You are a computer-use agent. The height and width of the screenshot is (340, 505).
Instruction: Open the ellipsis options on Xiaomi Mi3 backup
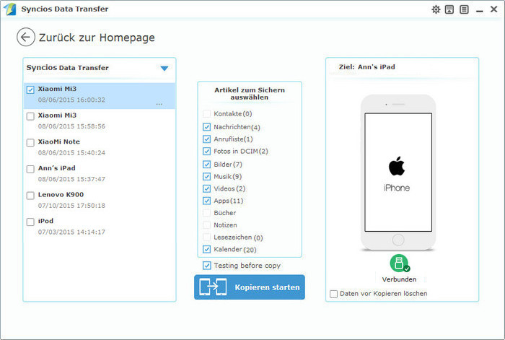click(159, 104)
